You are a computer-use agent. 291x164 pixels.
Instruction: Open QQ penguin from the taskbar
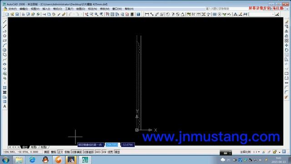point(45,160)
